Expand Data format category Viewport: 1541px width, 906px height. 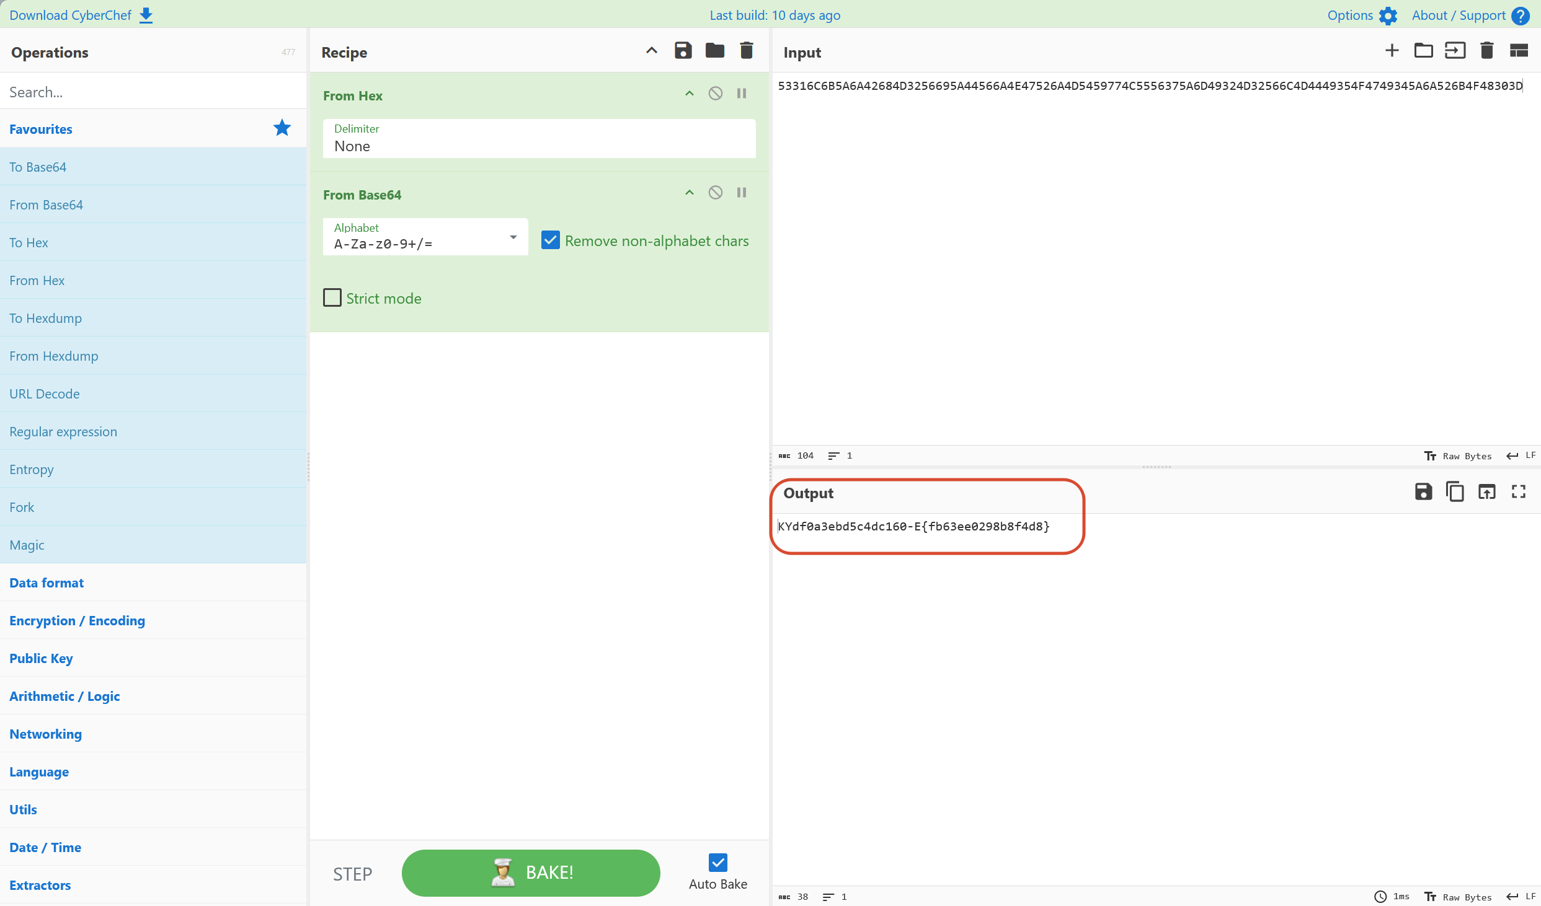click(x=153, y=583)
